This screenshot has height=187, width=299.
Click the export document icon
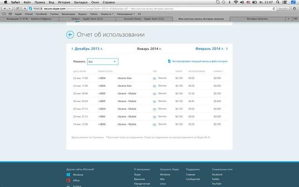pos(169,61)
